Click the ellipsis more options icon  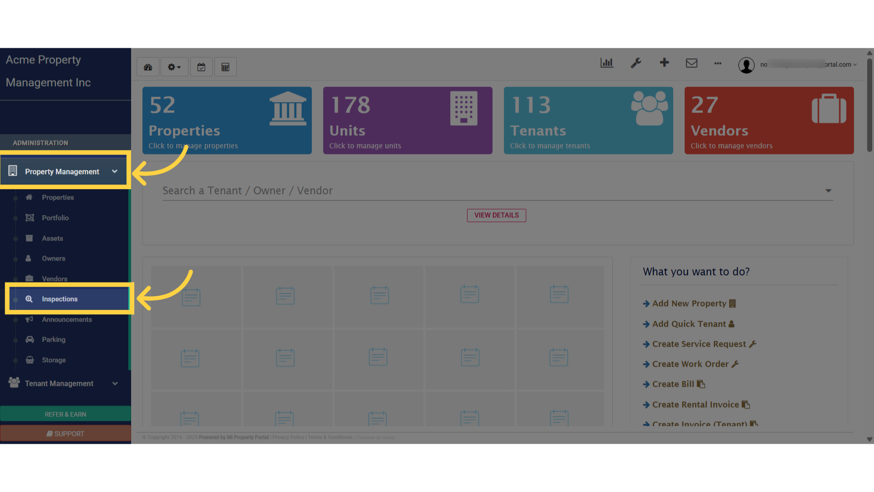pos(718,64)
